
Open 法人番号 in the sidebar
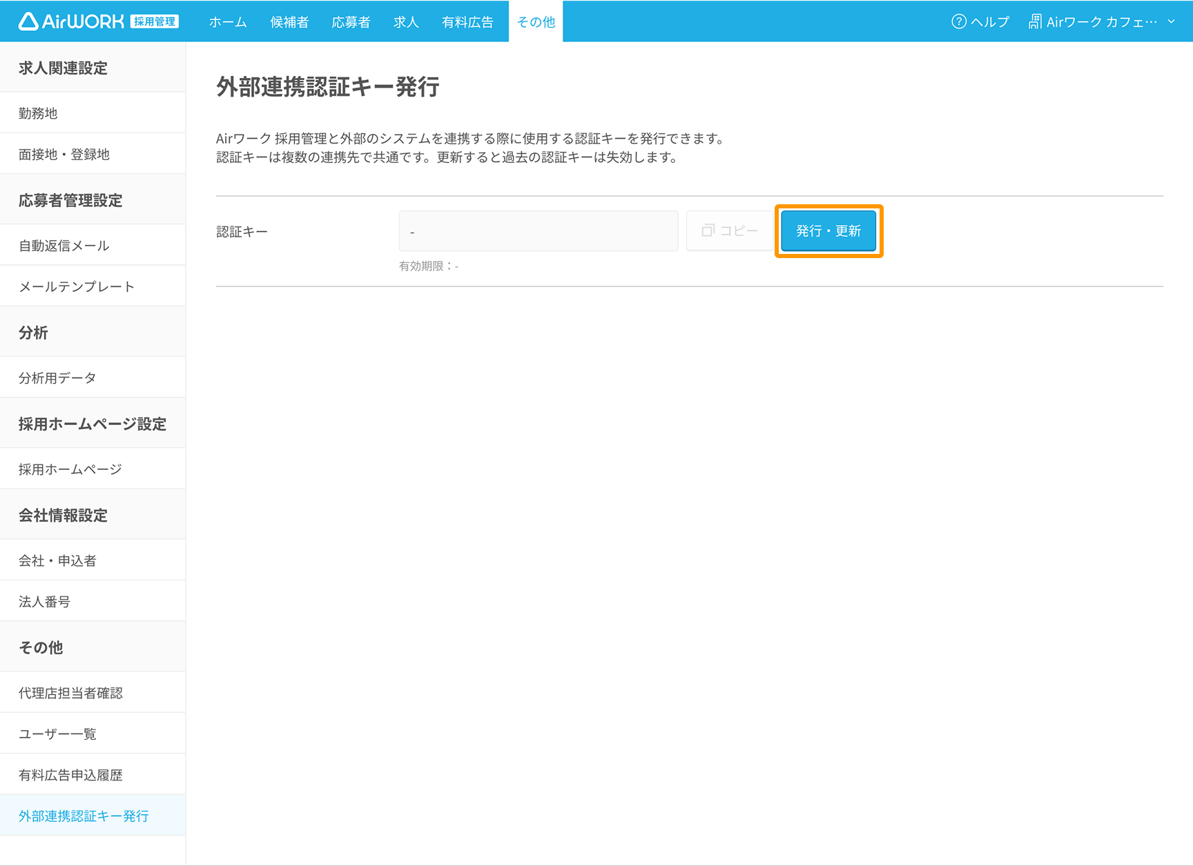point(93,601)
